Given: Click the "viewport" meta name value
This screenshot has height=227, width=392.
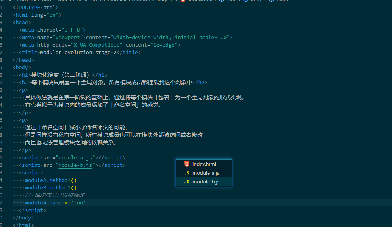Looking at the screenshot, I should (x=68, y=38).
